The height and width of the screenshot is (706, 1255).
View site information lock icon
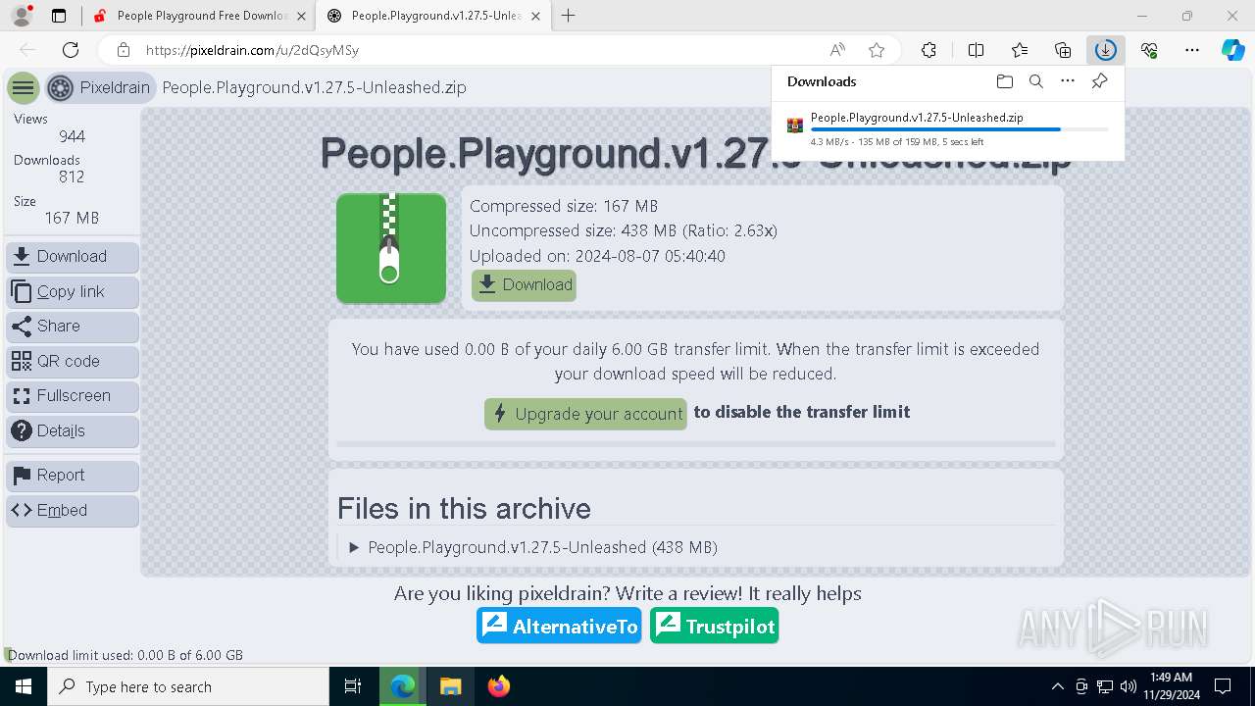point(124,50)
